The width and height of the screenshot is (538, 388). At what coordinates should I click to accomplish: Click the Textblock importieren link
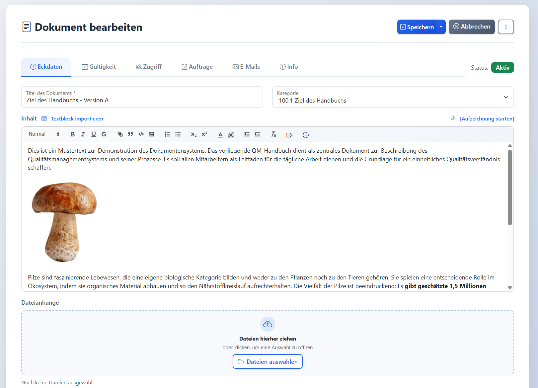click(x=77, y=118)
